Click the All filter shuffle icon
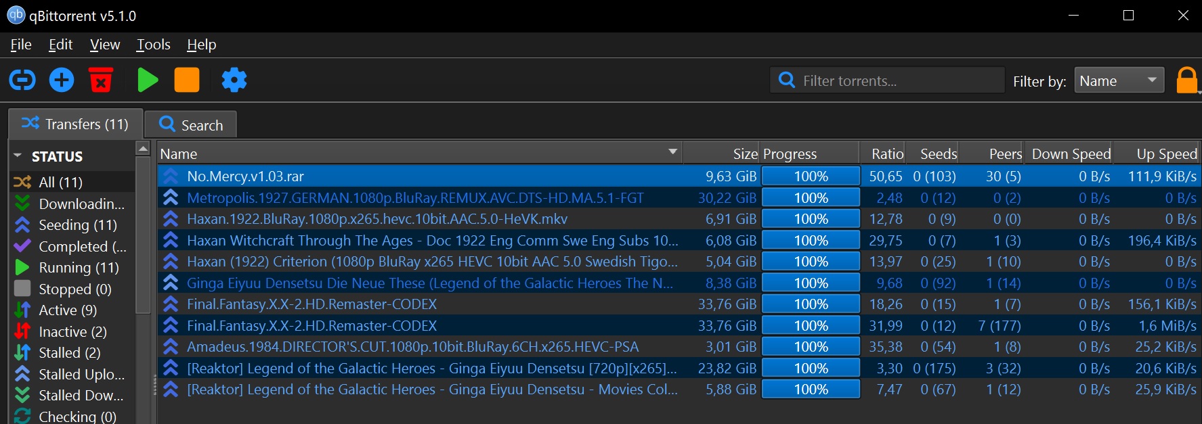The image size is (1202, 424). [x=22, y=182]
